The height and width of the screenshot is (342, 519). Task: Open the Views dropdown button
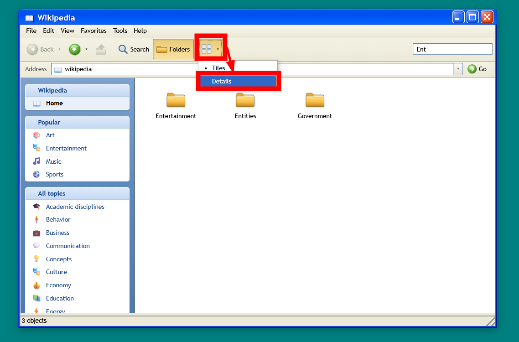coord(211,49)
